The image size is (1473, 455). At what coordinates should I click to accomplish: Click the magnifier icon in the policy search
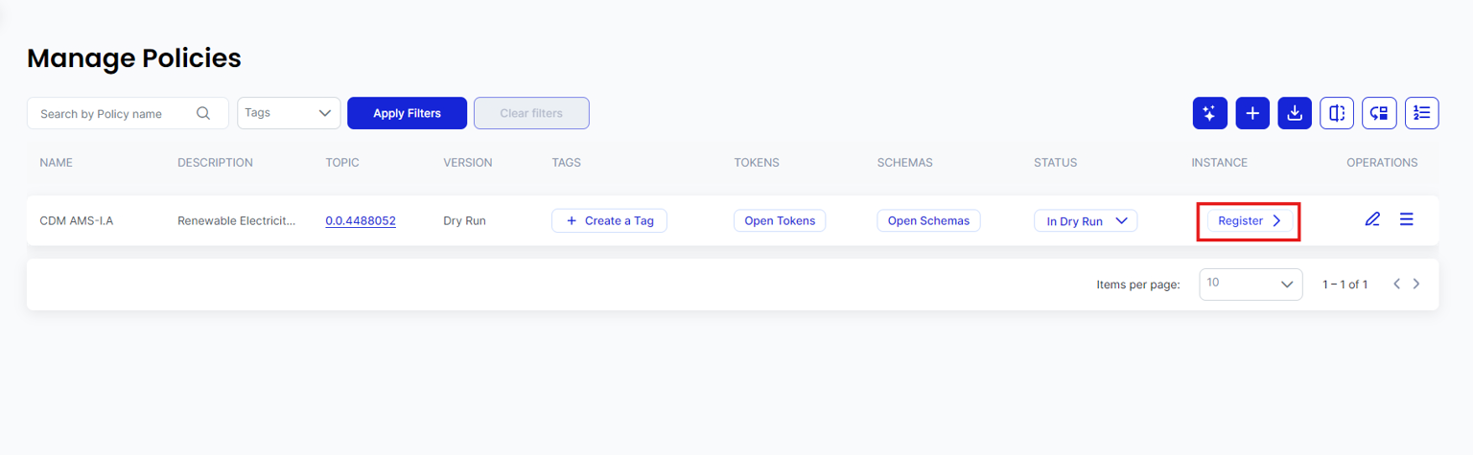tap(203, 113)
